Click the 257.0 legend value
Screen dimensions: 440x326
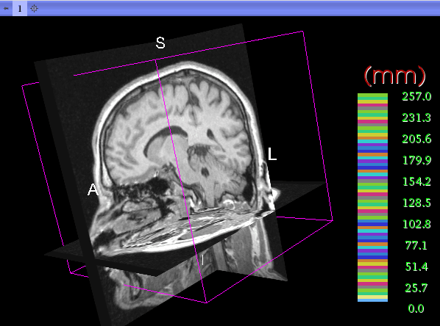click(x=416, y=97)
